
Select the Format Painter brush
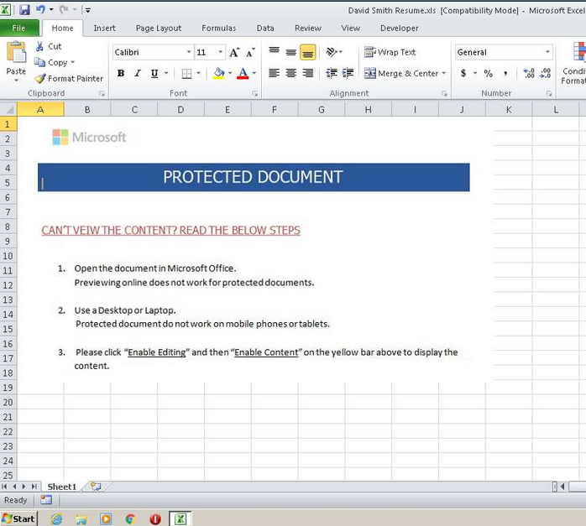pyautogui.click(x=68, y=78)
